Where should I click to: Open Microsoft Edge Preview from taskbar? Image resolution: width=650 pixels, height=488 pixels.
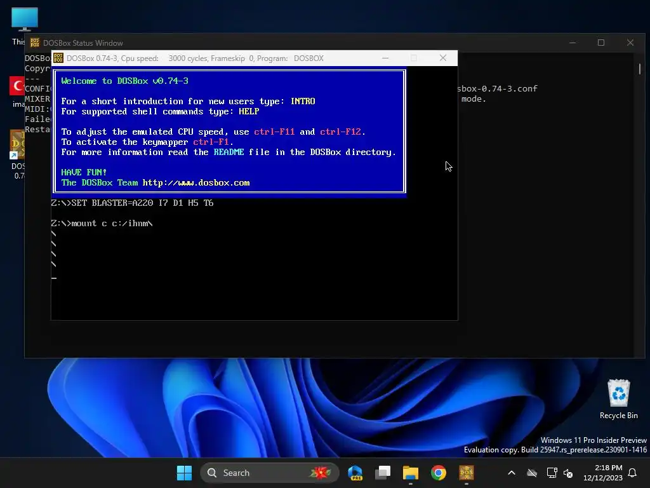click(x=355, y=473)
